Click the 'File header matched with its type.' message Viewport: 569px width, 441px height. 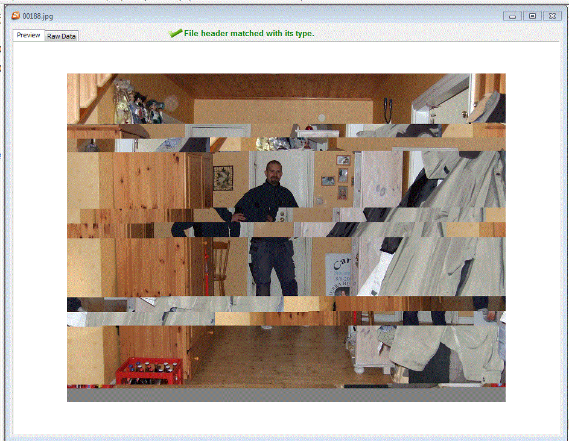coord(249,33)
